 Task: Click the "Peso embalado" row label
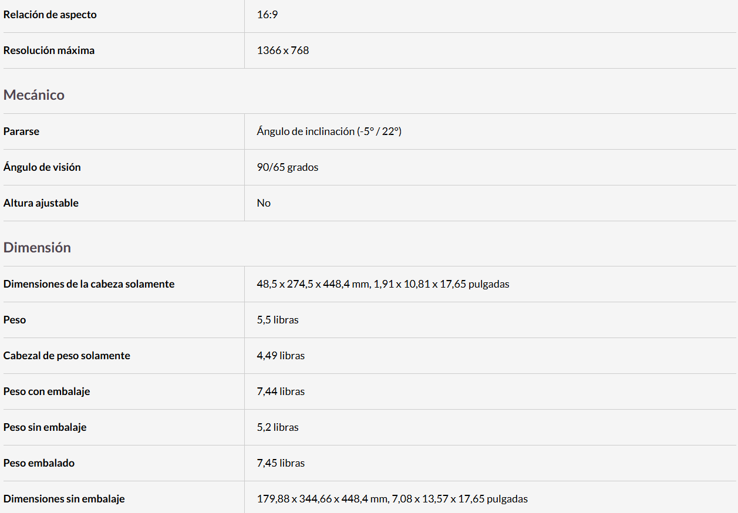pyautogui.click(x=39, y=463)
